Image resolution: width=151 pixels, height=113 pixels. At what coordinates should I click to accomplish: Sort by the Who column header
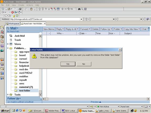pyautogui.click(x=60, y=33)
